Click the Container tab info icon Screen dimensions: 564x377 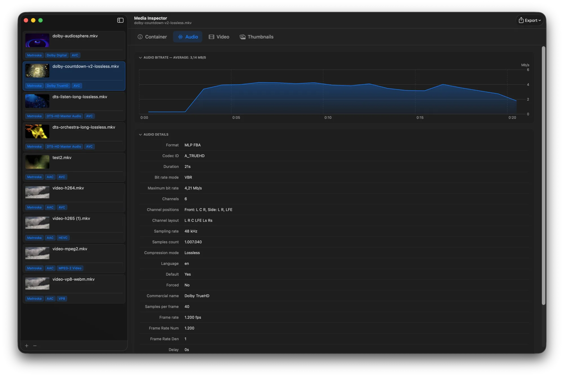pyautogui.click(x=140, y=37)
